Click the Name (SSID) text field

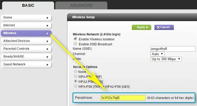pyautogui.click(x=173, y=49)
